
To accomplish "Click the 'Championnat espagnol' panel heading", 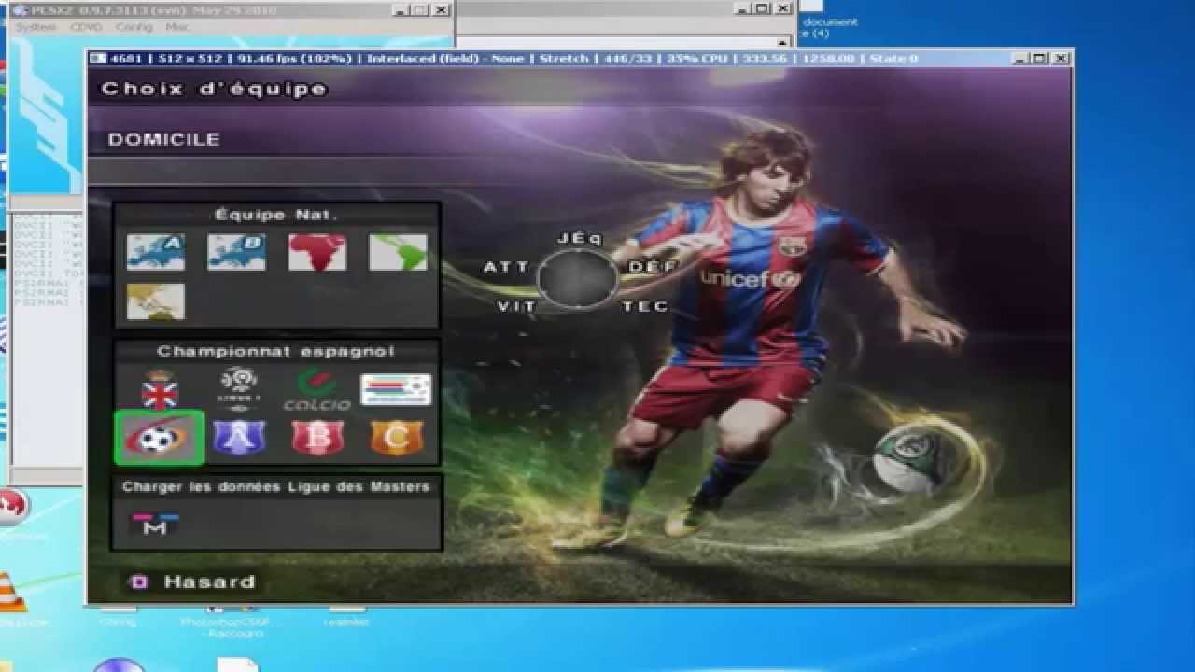I will pos(276,351).
